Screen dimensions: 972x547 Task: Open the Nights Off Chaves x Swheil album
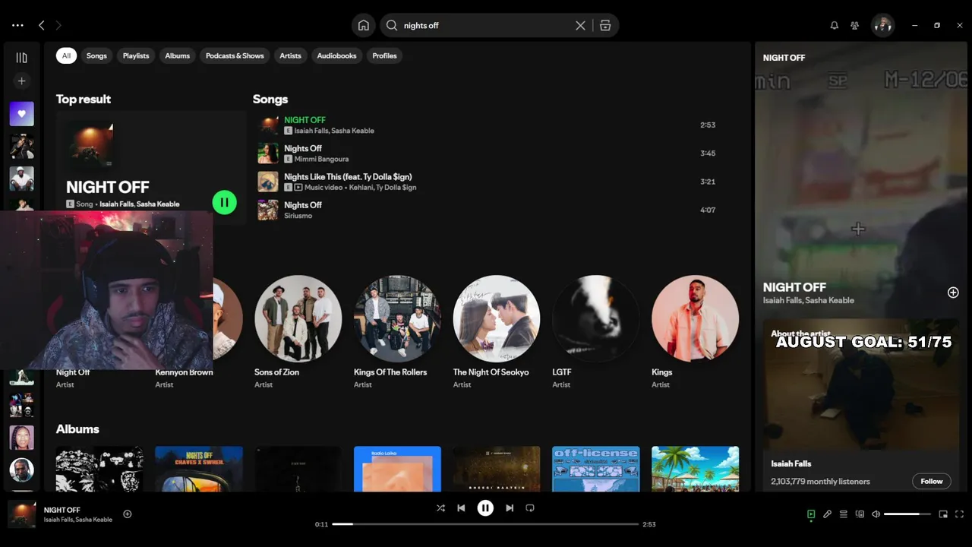click(x=199, y=469)
